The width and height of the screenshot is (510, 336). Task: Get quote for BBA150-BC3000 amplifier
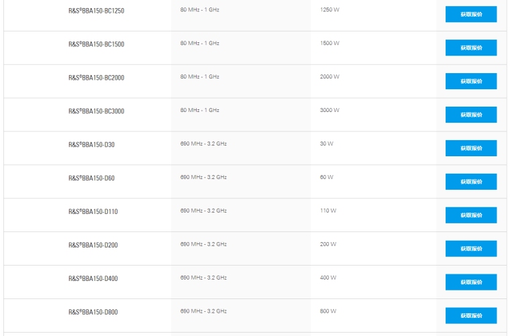pos(471,115)
